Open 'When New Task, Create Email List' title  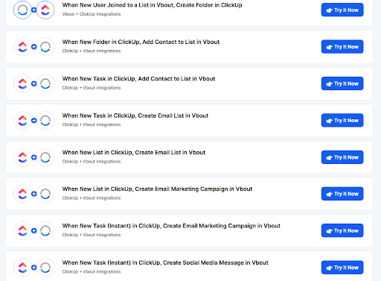(x=135, y=116)
